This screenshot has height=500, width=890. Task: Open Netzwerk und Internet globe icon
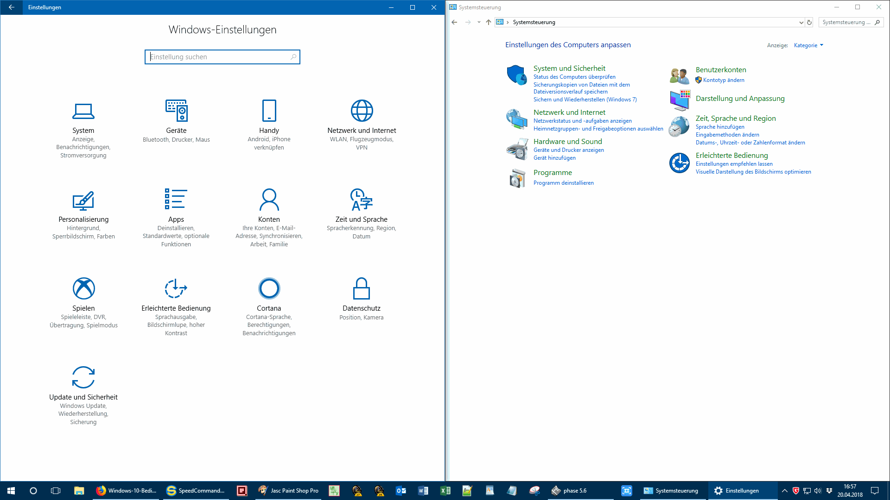[362, 111]
